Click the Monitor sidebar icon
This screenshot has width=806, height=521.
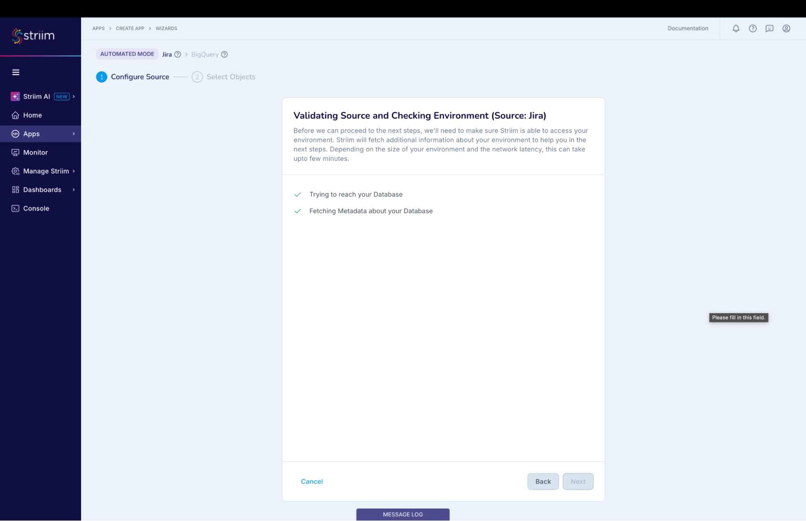click(15, 152)
